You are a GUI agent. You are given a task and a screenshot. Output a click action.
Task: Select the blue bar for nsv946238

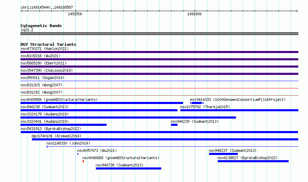[x=99, y=110]
